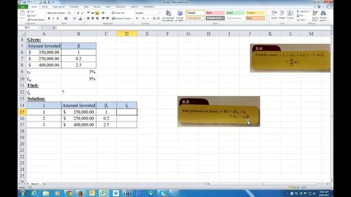
Task: Open the Font name dropdown
Action: click(66, 13)
